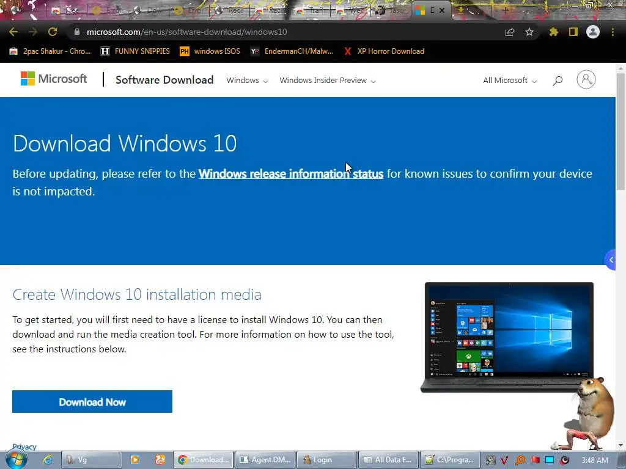Click the padlock site info icon
This screenshot has height=469, width=626.
[77, 32]
